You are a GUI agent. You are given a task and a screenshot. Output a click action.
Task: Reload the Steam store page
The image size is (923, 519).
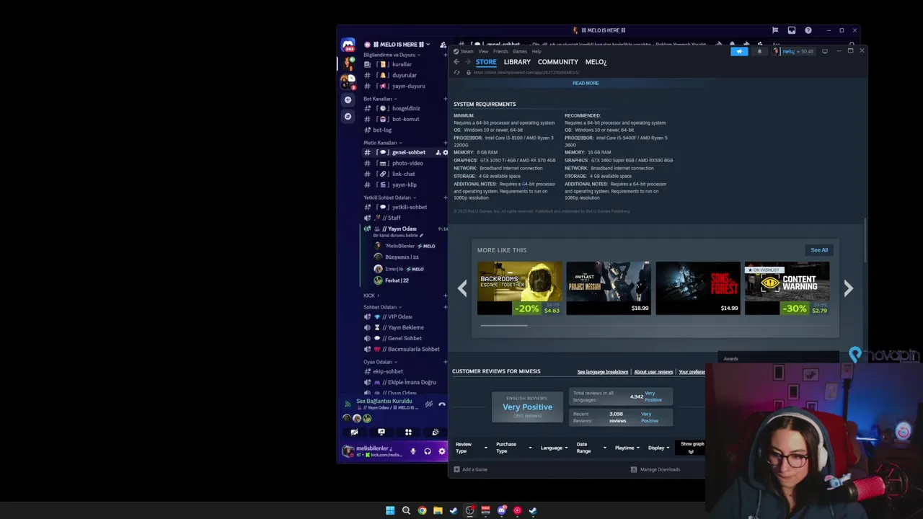point(456,73)
